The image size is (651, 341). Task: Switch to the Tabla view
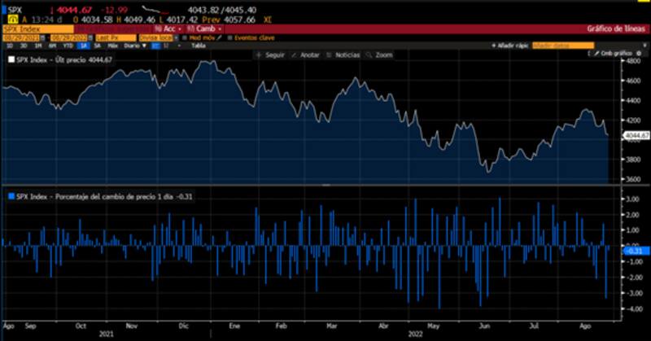click(198, 46)
